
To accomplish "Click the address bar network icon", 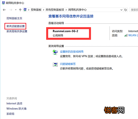I will (x=25, y=10).
